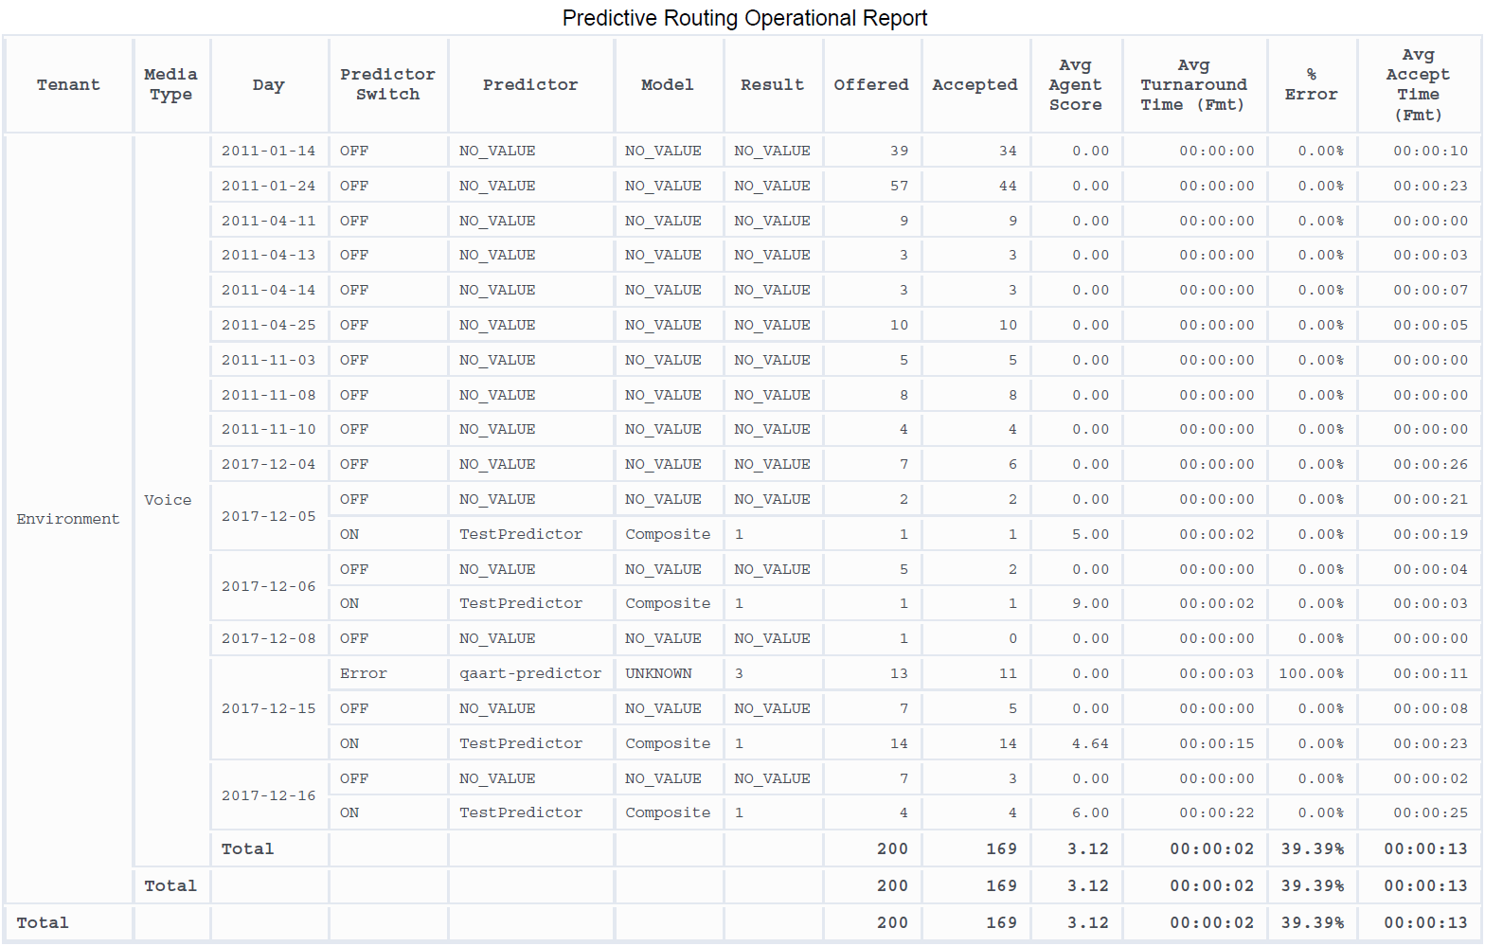This screenshot has height=946, width=1485.
Task: Select the Avg Turnaround Time (Fmt) header
Action: [x=1192, y=85]
